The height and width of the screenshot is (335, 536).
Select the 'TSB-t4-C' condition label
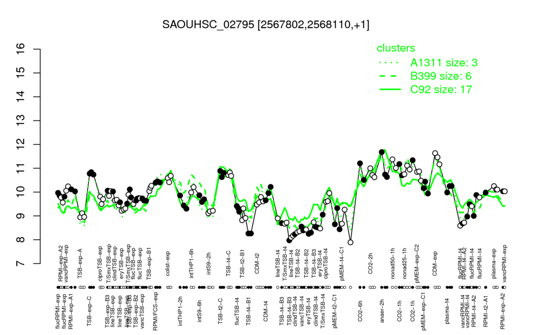229,263
